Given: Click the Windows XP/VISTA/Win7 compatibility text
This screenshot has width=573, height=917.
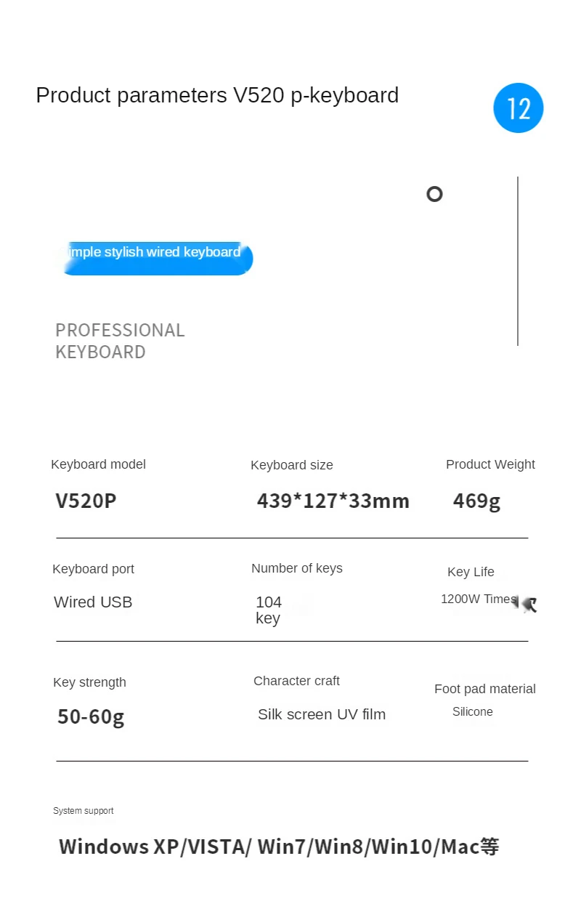Looking at the screenshot, I should tap(279, 847).
